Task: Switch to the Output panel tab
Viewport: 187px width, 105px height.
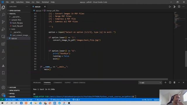Action: [x=67, y=83]
